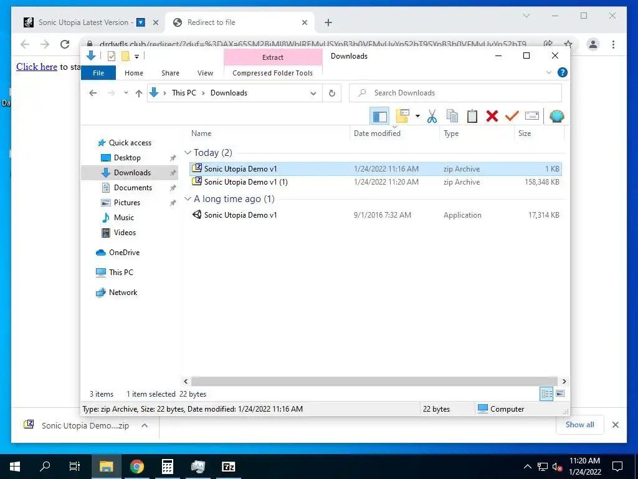This screenshot has height=479, width=638.
Task: Click the 'Click here' link in Chrome
Action: click(x=37, y=67)
